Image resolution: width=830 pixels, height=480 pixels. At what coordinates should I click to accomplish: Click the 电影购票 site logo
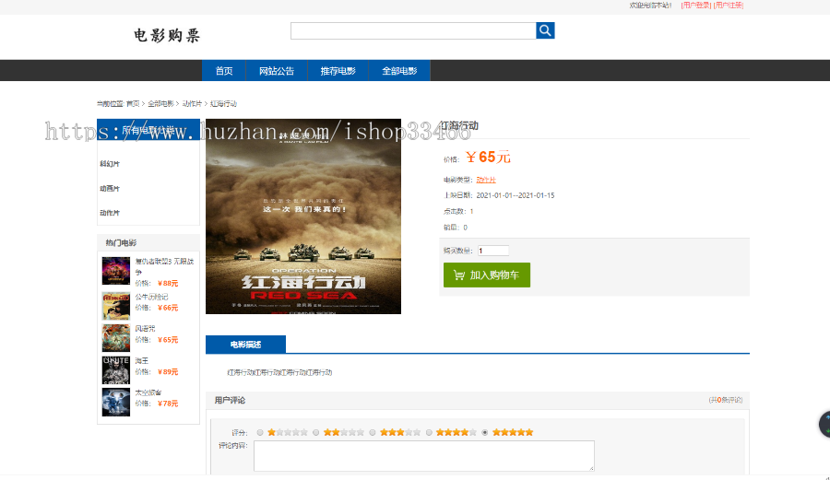(167, 35)
